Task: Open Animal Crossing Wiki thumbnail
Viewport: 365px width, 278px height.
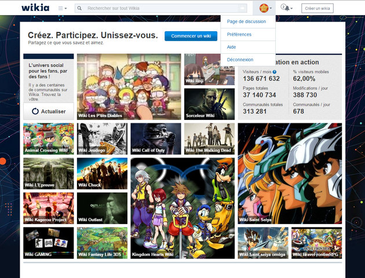Action: point(49,139)
